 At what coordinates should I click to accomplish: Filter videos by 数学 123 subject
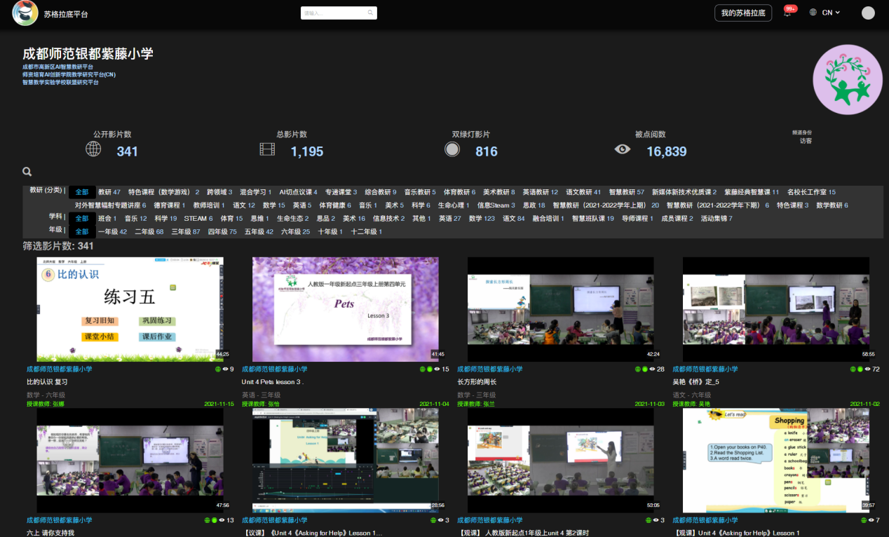[482, 219]
